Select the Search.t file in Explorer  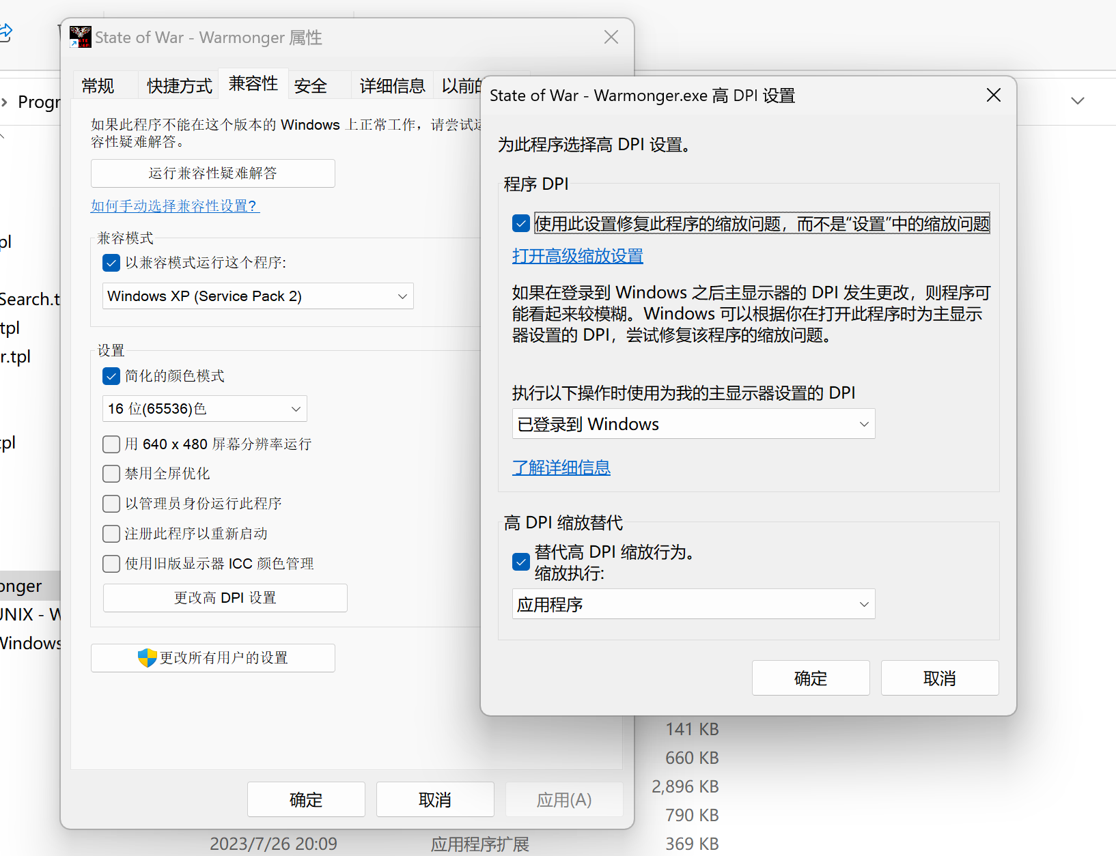tap(30, 299)
